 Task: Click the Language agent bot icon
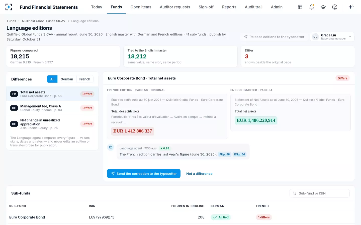[111, 147]
